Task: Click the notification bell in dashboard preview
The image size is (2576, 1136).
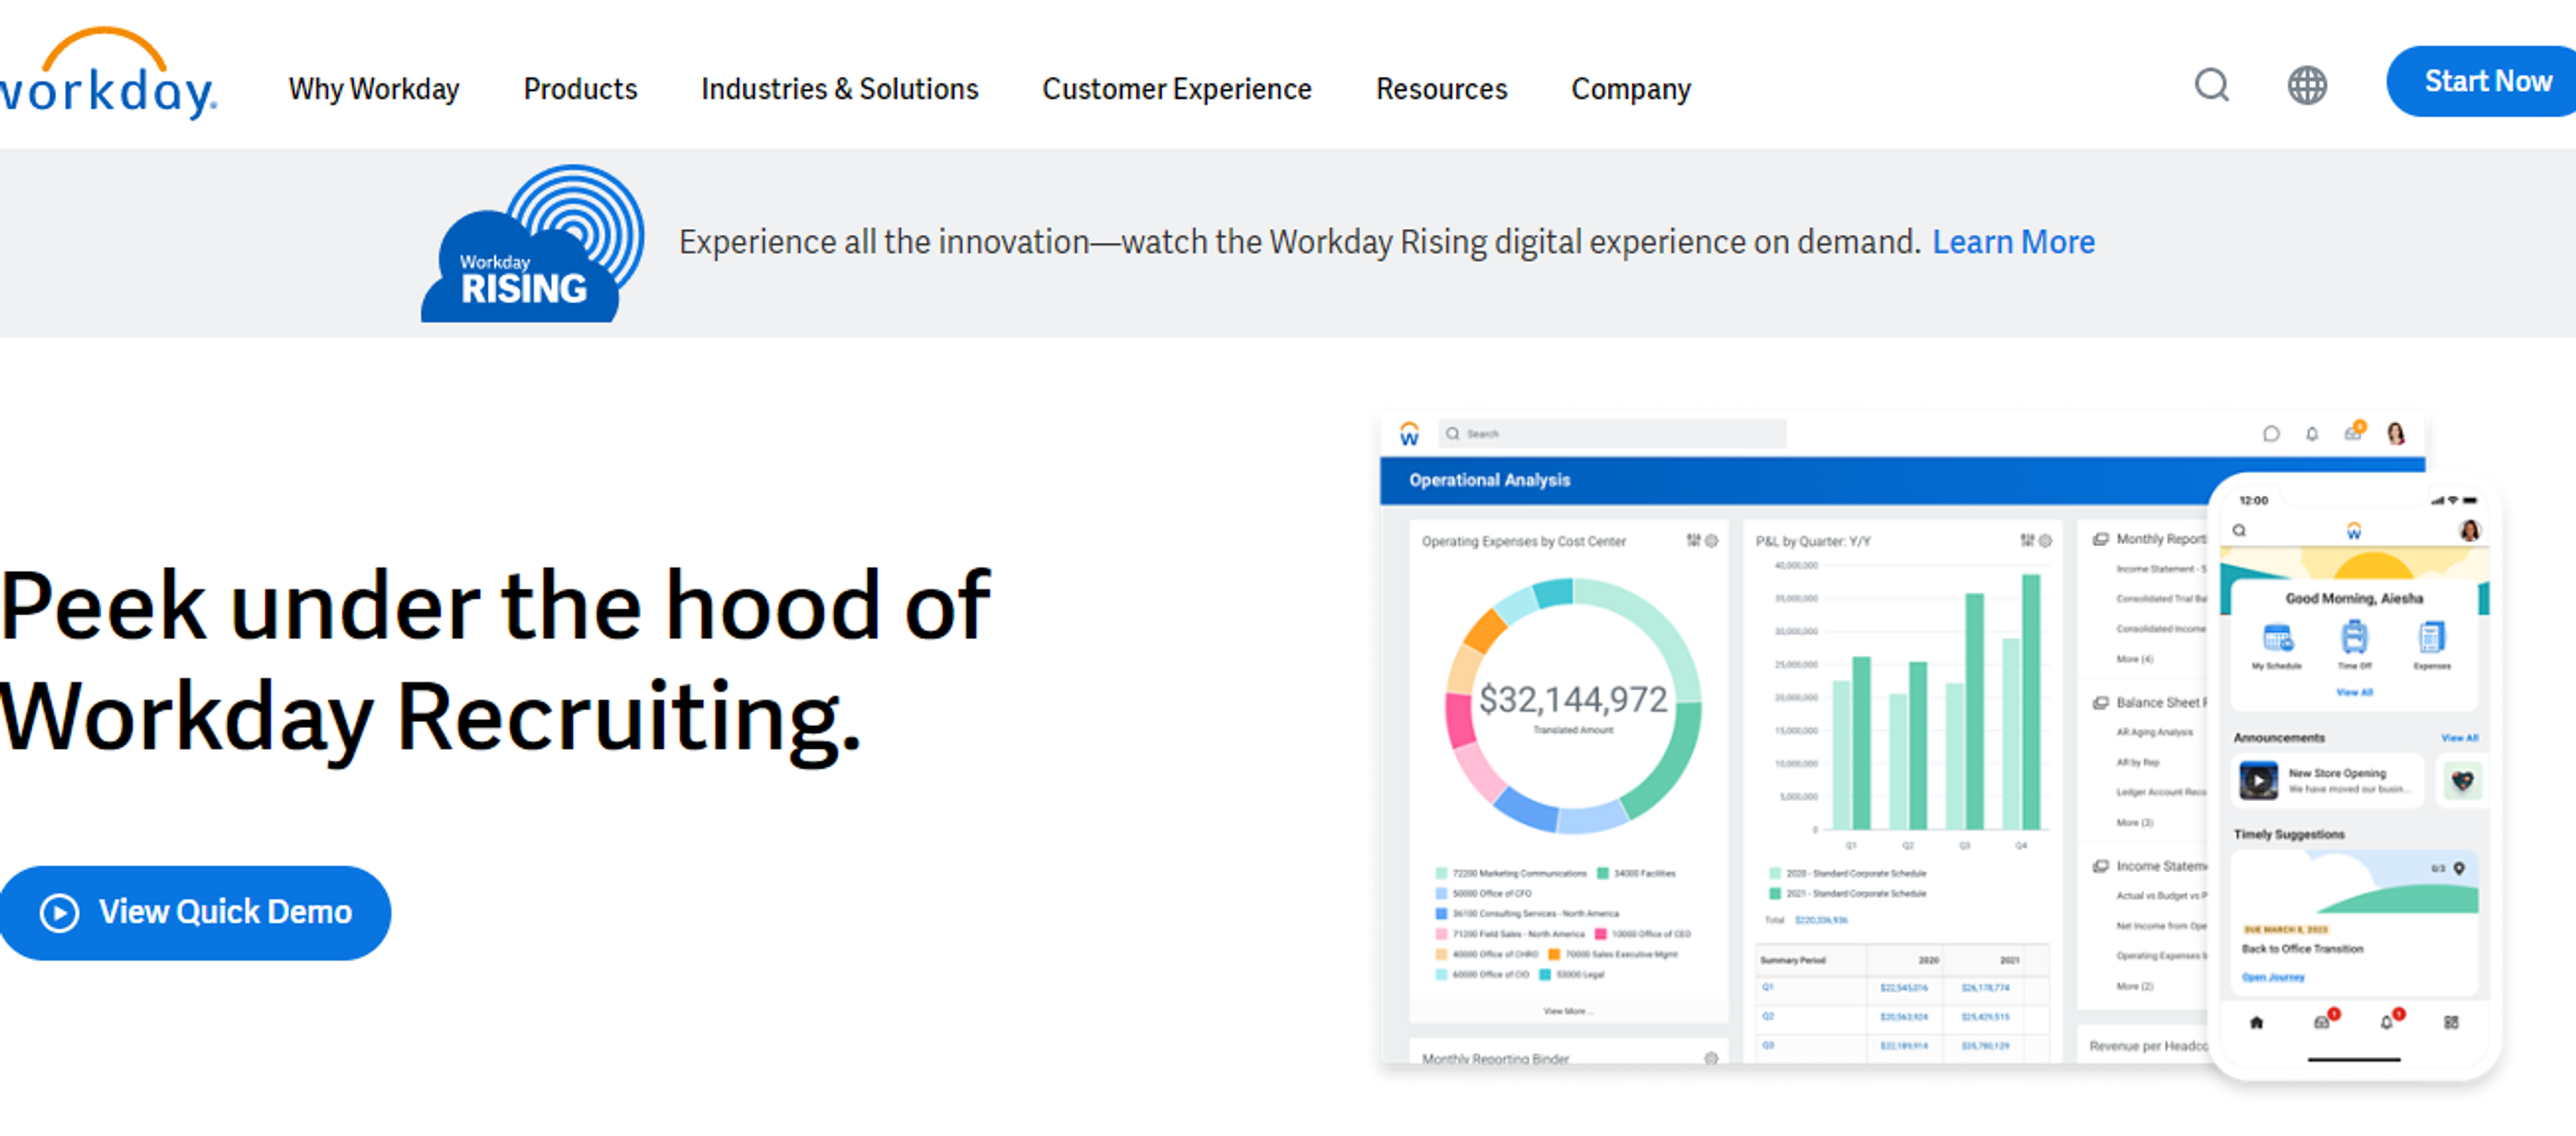Action: click(2311, 434)
